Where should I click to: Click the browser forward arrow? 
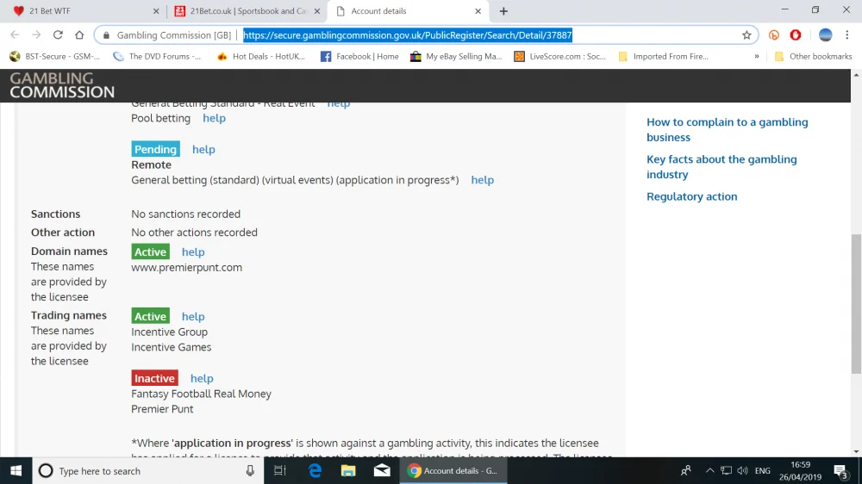pyautogui.click(x=36, y=34)
